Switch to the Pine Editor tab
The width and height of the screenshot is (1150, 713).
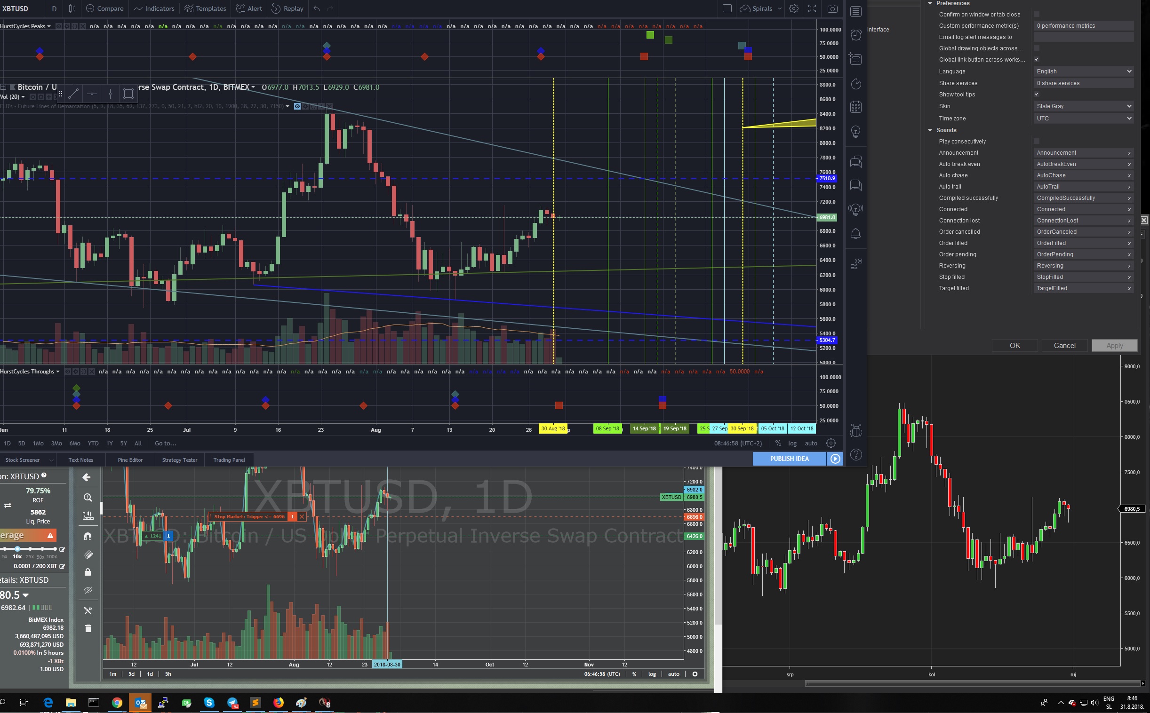130,460
